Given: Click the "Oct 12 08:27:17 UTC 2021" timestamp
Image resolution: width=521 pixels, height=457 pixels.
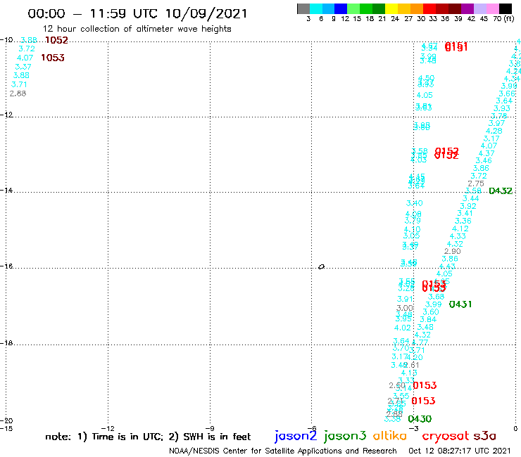Looking at the screenshot, I should (x=459, y=451).
